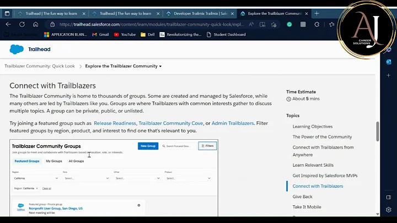Jump to Learn Relevant Skills topic
This screenshot has width=397, height=223.
[x=313, y=165]
